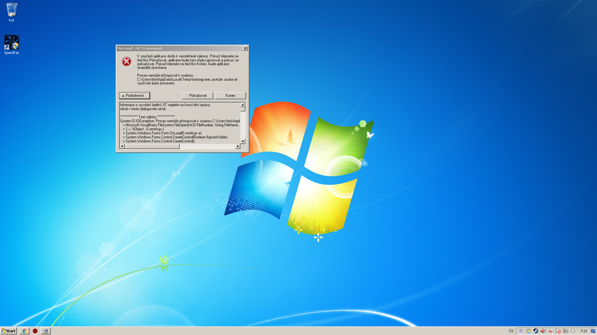Click the Konec button
The height and width of the screenshot is (335, 597).
point(230,96)
